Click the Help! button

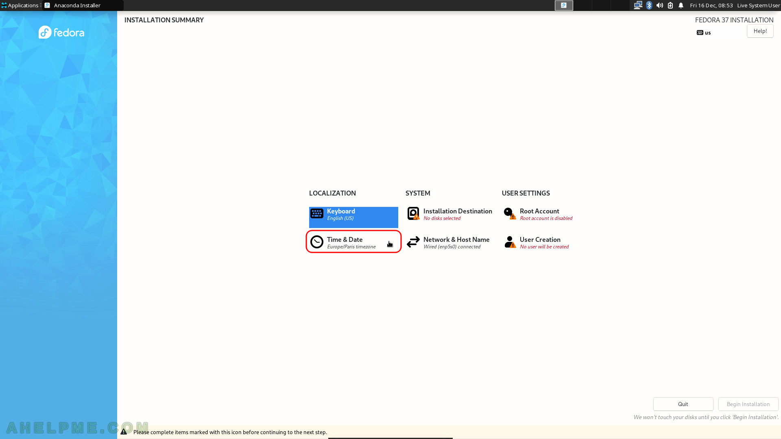click(x=760, y=31)
